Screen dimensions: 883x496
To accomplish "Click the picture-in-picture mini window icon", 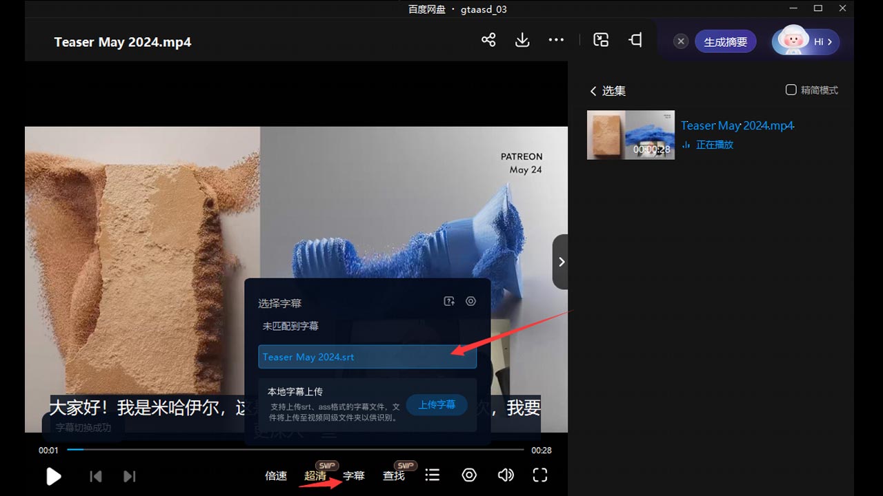I will click(601, 40).
